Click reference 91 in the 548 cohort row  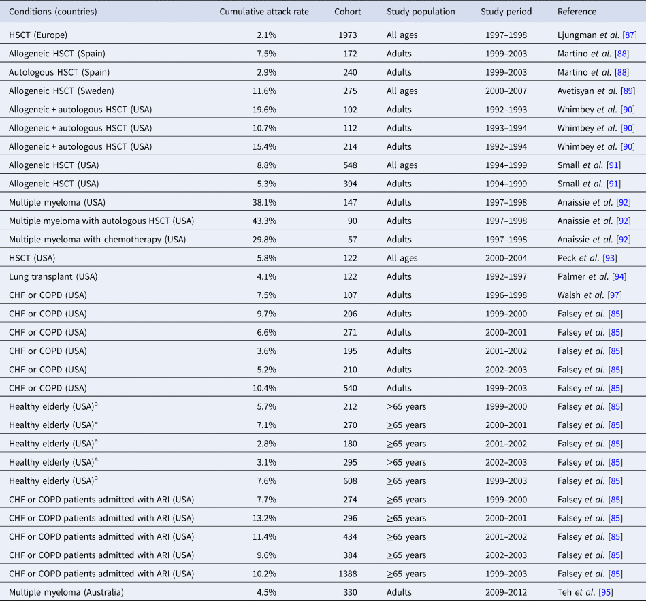coord(612,165)
